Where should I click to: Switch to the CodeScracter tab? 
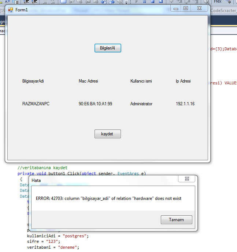click(x=223, y=11)
